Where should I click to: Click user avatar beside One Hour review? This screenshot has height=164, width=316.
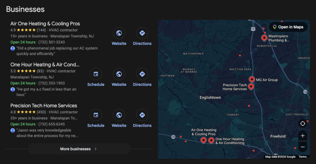coord(13,90)
